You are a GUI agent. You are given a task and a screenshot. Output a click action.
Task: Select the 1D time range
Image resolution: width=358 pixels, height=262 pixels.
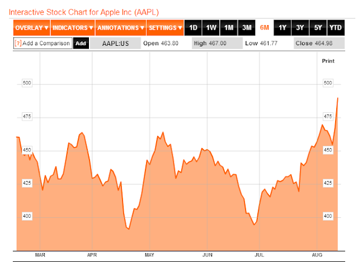(193, 28)
